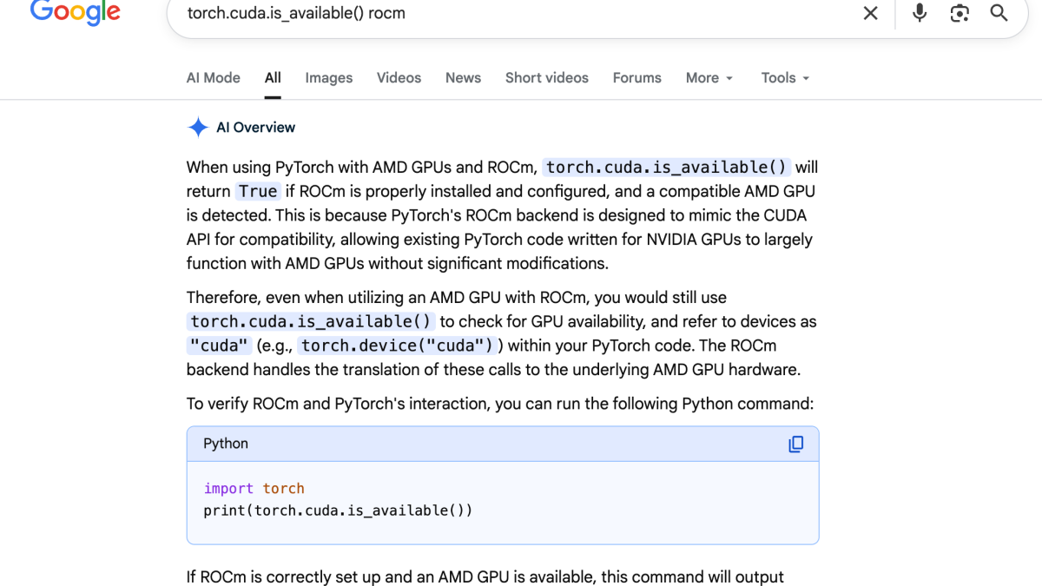Screen dimensions: 1042x586
Task: Click the Python label on the code block
Action: tap(226, 444)
